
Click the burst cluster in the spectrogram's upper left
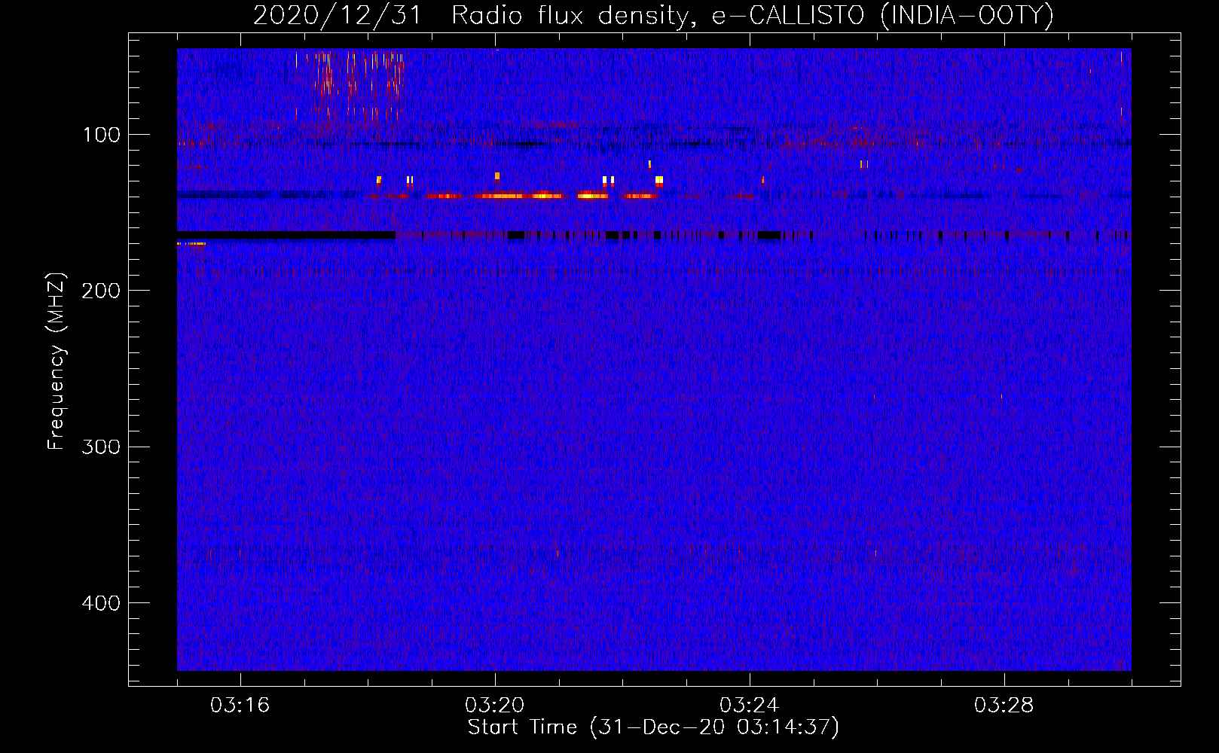[350, 84]
